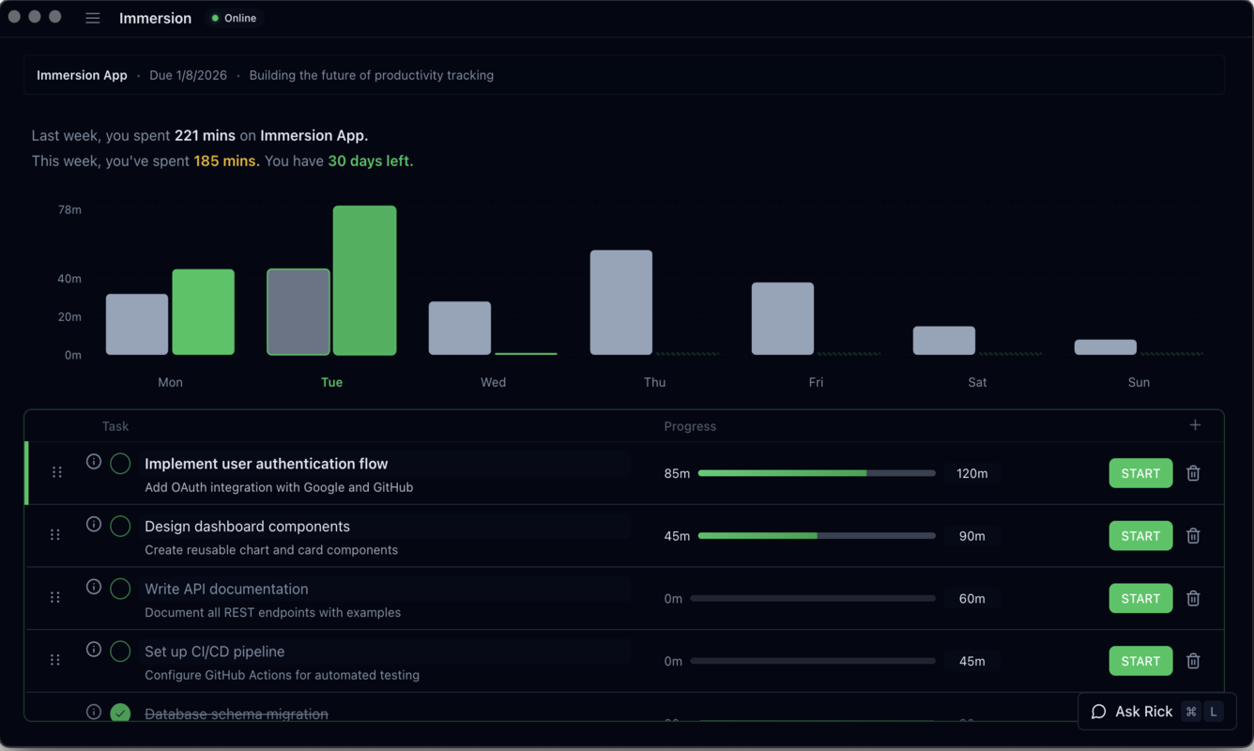This screenshot has width=1254, height=751.
Task: Click the tall green Tuesday bar in chart
Action: tap(364, 281)
